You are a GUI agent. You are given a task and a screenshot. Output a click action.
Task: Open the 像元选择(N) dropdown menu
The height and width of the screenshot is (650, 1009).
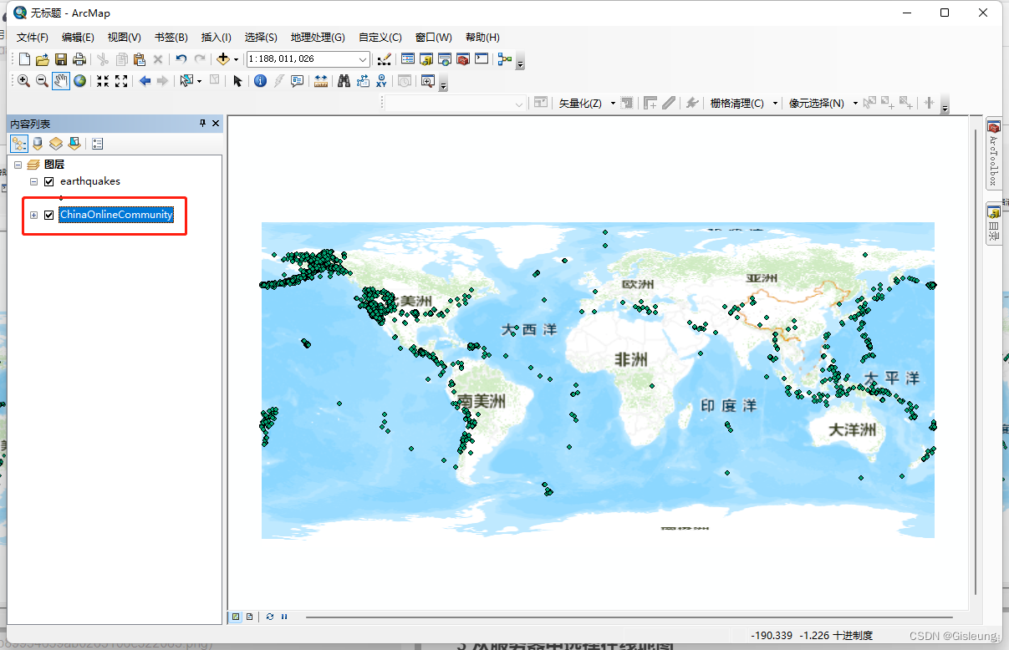[x=823, y=103]
